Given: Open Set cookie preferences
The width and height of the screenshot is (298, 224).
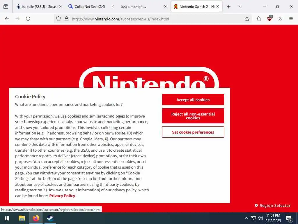Looking at the screenshot, I should pyautogui.click(x=193, y=132).
